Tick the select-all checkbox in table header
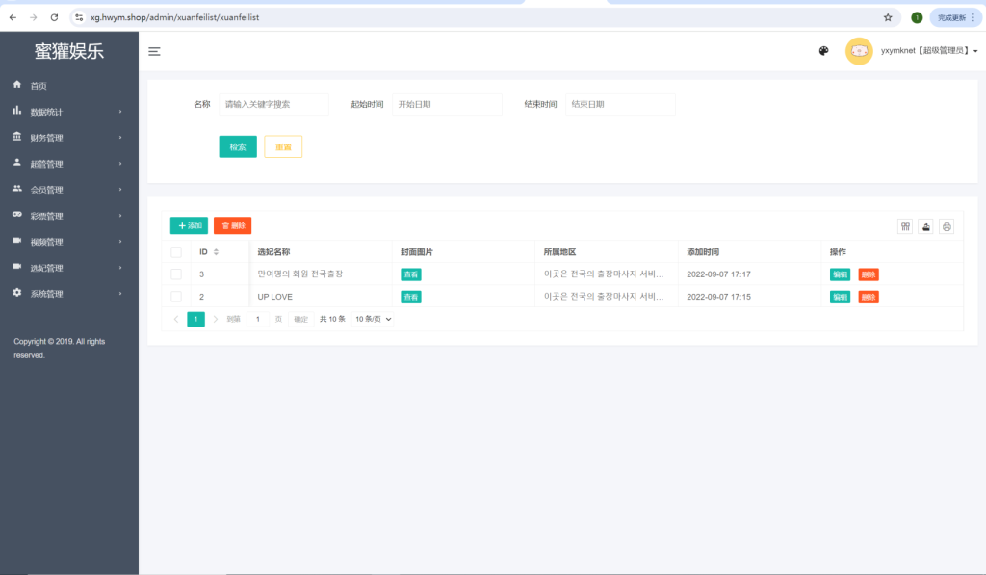This screenshot has height=575, width=986. [176, 252]
